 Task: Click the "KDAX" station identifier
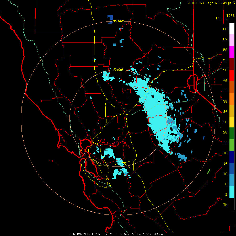click(125, 234)
